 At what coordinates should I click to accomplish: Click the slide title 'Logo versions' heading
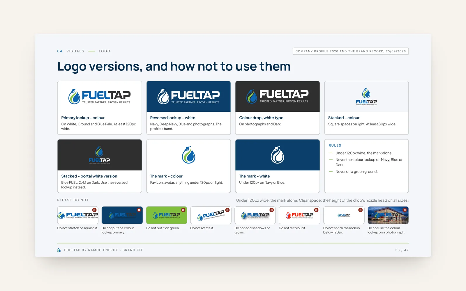coord(174,66)
